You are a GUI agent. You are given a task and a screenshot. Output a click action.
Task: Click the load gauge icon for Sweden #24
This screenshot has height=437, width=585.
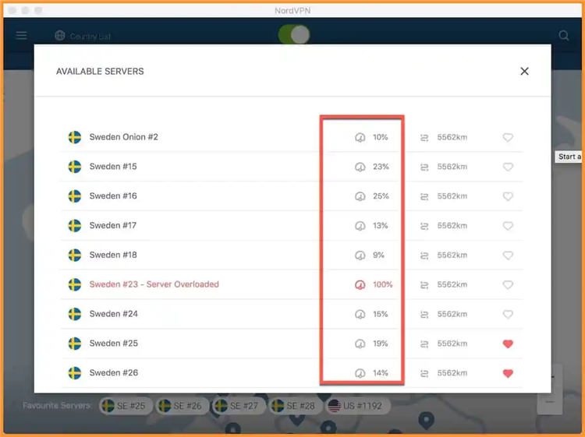click(360, 314)
